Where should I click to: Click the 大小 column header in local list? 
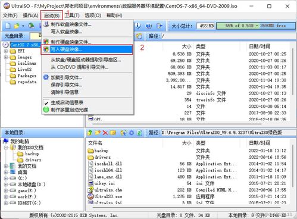(186, 143)
